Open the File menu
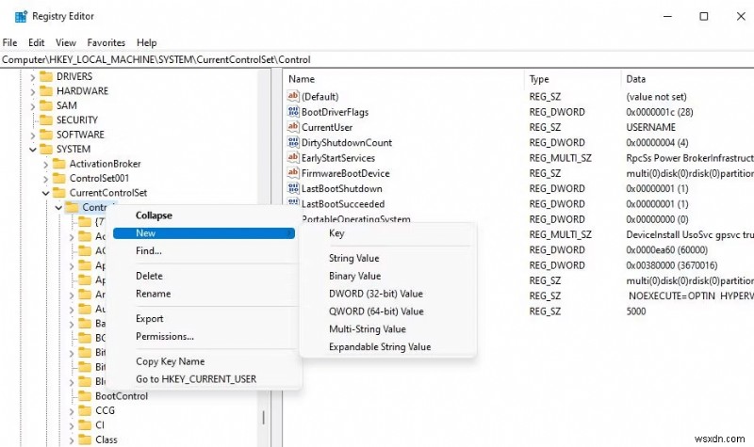754x447 pixels. [x=9, y=42]
